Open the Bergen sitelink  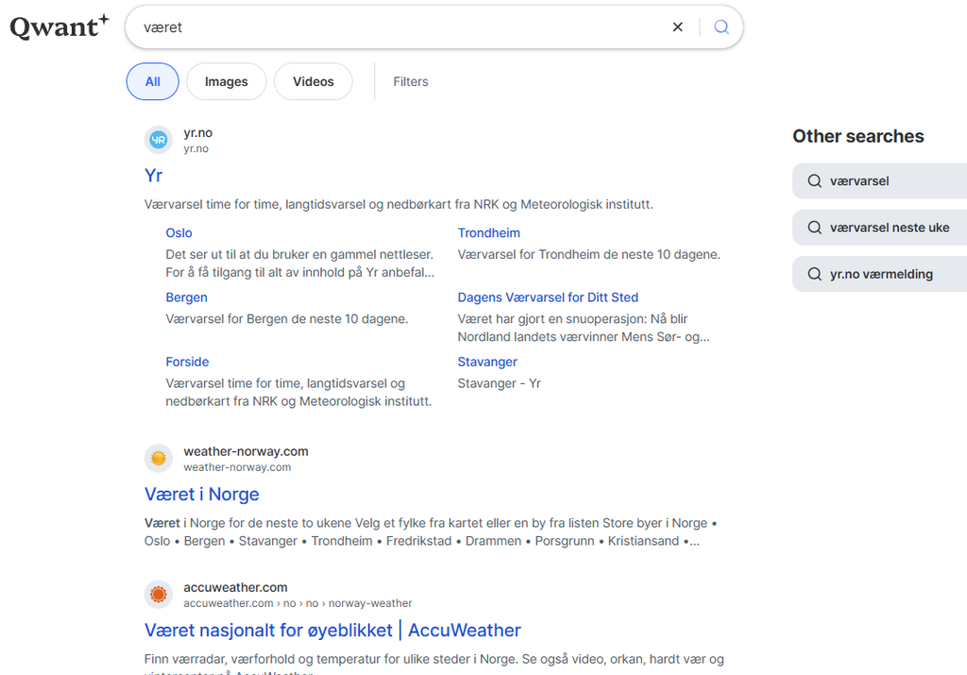(186, 297)
